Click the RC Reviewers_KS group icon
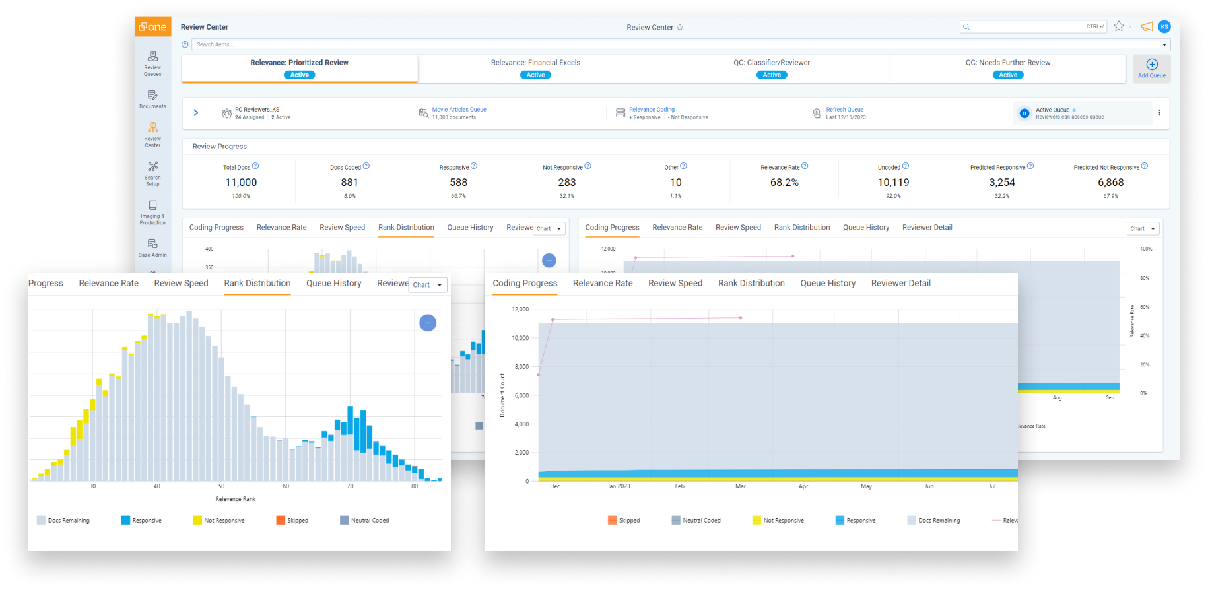This screenshot has width=1208, height=590. 226,113
